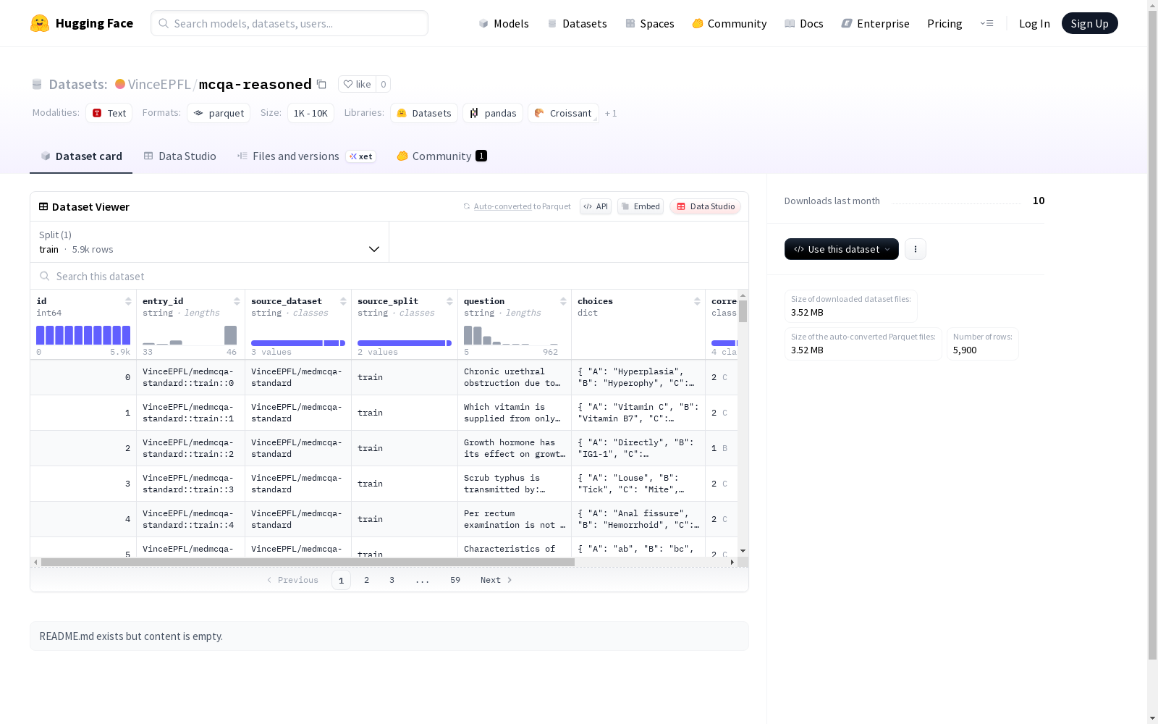Open the VinceEPFL profile link

159,84
